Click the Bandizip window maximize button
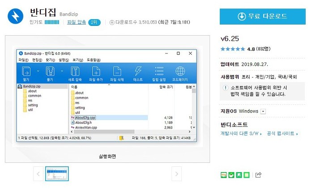This screenshot has height=190, width=312. tap(178, 54)
